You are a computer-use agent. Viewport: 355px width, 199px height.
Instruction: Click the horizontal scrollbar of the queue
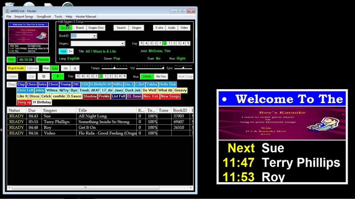pos(85,188)
